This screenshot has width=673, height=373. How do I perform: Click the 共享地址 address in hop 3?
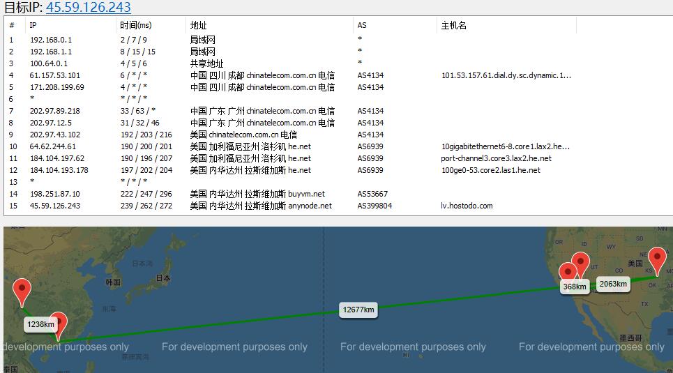click(x=207, y=63)
